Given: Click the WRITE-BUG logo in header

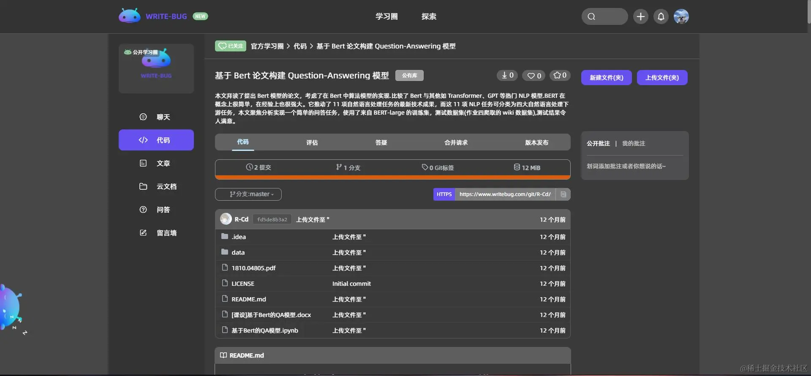Looking at the screenshot, I should point(153,16).
